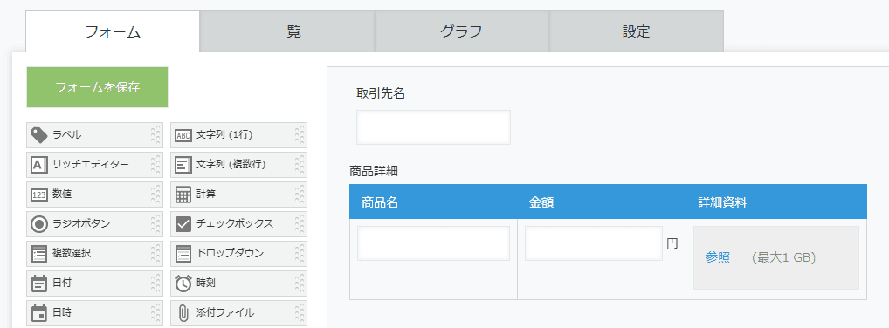The image size is (889, 328).
Task: Select the チェックボックス checkmark icon
Action: [x=183, y=224]
